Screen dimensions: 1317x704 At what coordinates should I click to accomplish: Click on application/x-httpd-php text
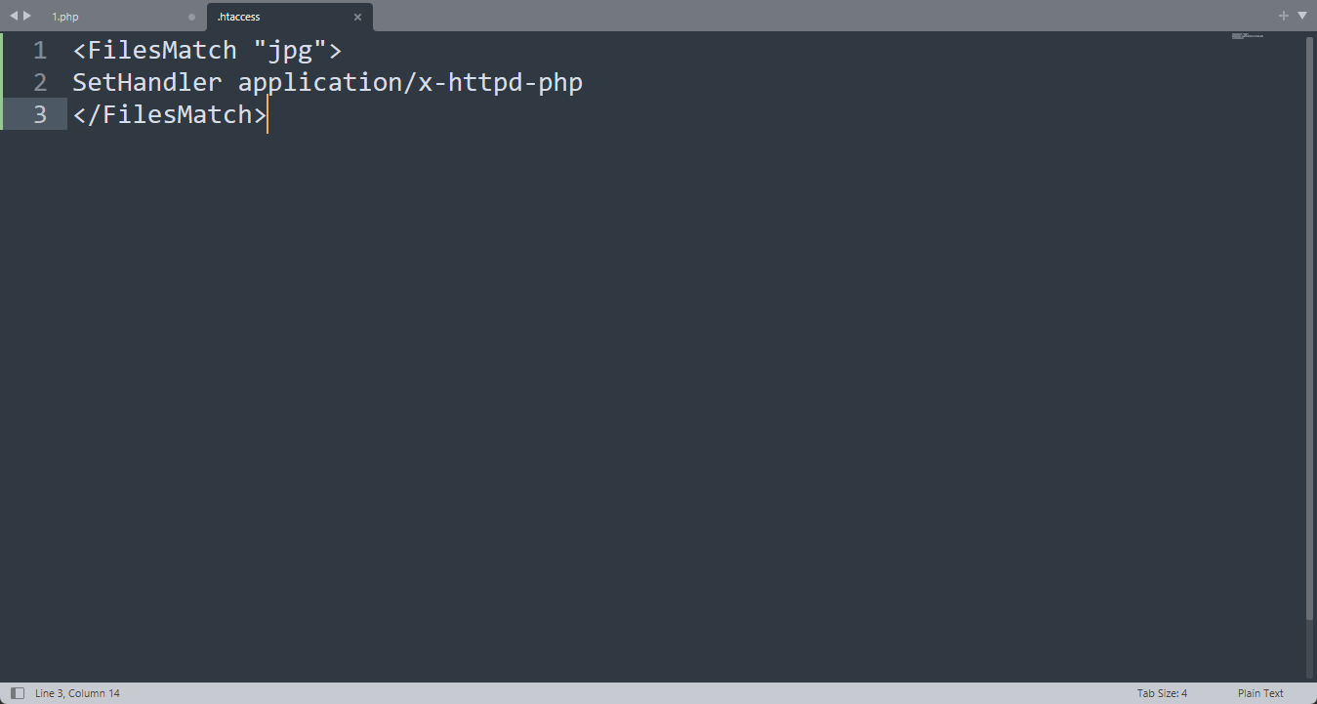pyautogui.click(x=410, y=83)
